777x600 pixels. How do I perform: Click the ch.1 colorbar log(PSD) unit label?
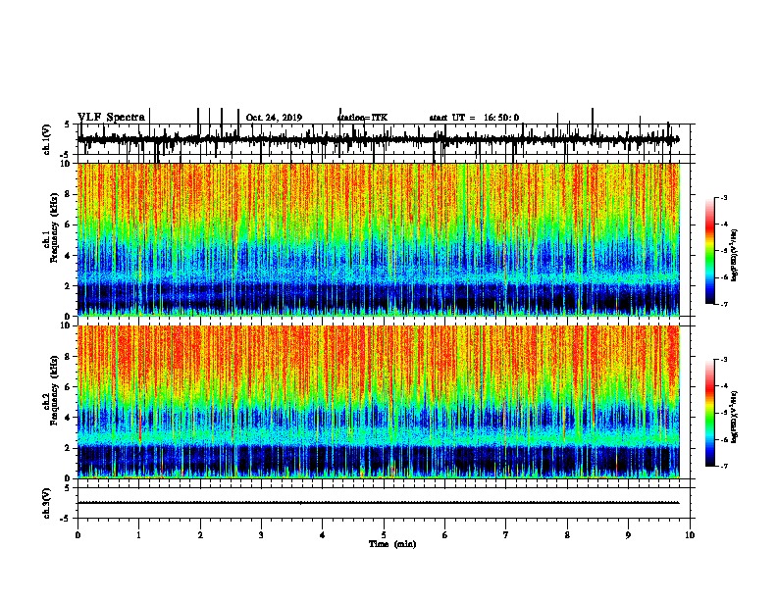[x=735, y=255]
